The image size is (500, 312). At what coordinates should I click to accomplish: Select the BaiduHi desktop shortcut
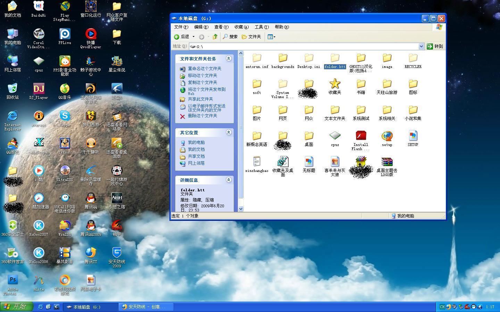(x=39, y=9)
